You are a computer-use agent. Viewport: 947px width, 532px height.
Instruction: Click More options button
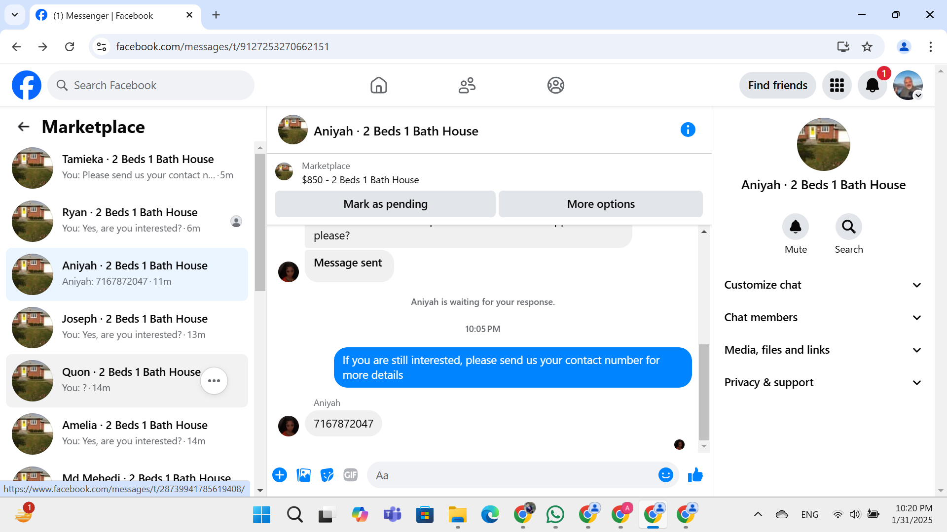[x=600, y=204]
